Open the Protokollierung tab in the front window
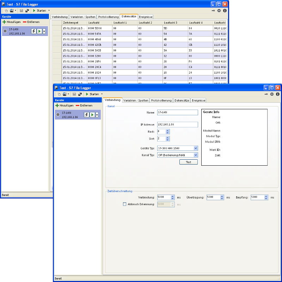The image size is (282, 282). (161, 100)
